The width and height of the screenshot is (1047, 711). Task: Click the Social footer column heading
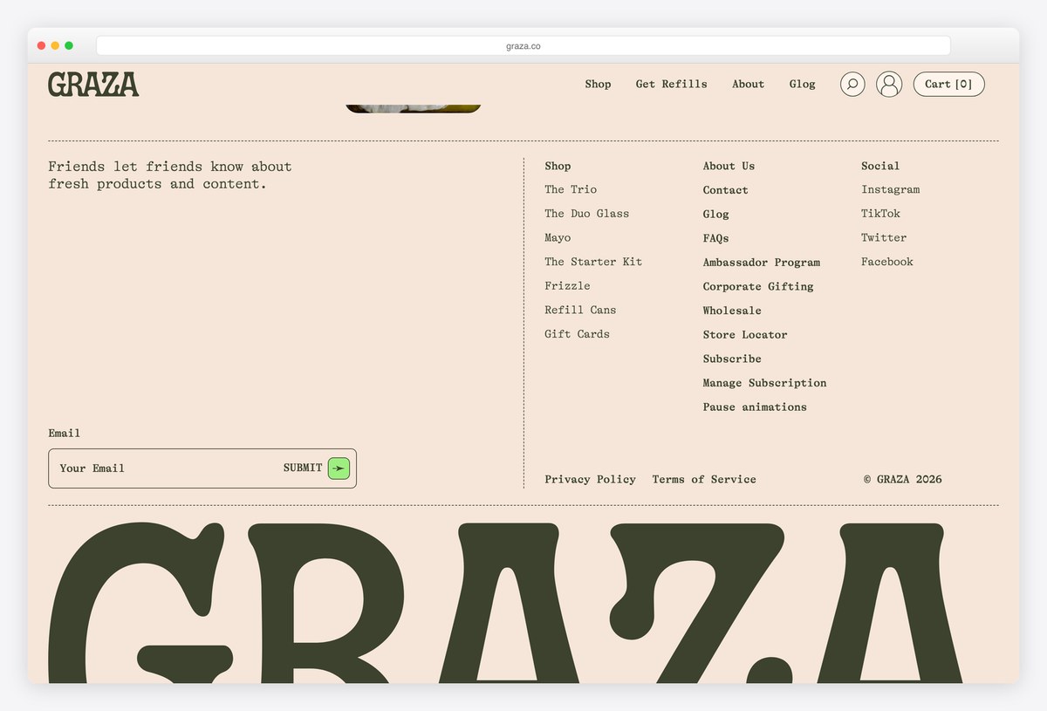[880, 166]
